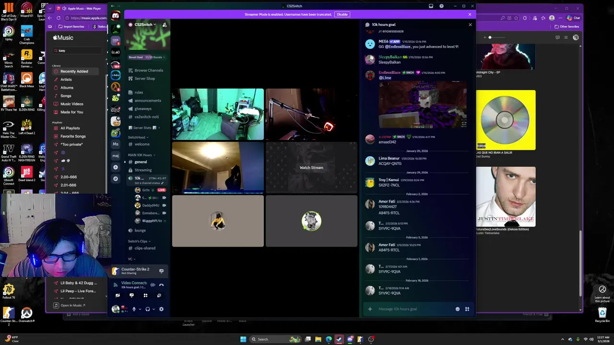Disable Streamer Mode button in banner
This screenshot has width=614, height=345.
(x=342, y=14)
